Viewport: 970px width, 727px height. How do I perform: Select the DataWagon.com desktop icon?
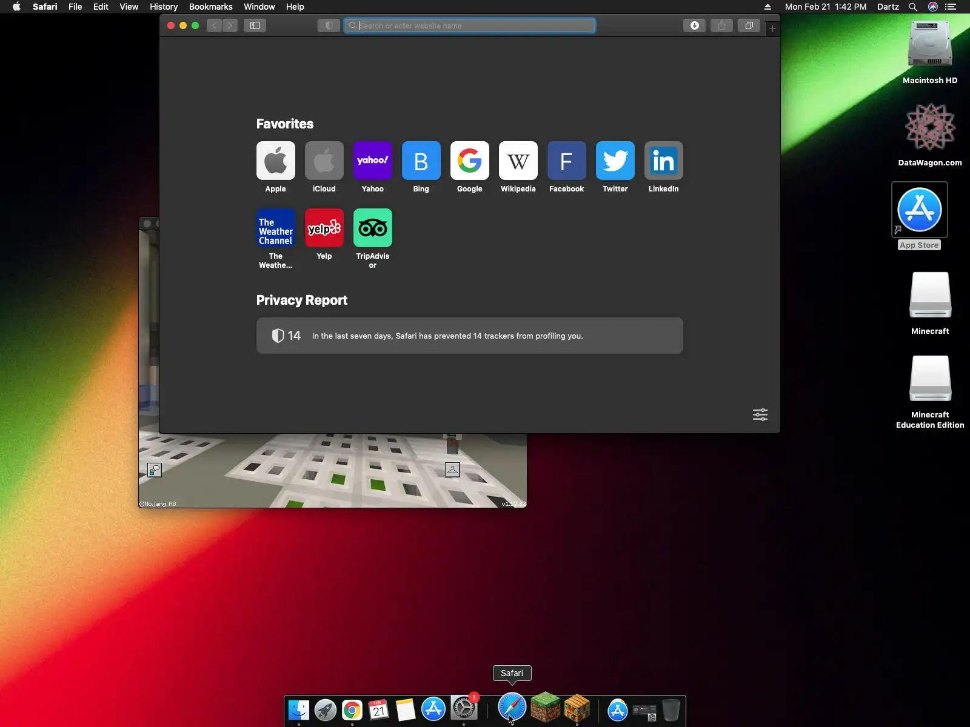930,127
